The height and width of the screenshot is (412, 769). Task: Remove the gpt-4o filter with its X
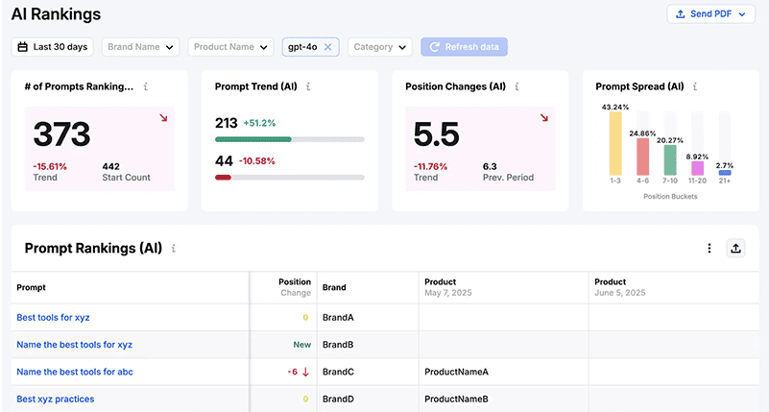click(327, 47)
